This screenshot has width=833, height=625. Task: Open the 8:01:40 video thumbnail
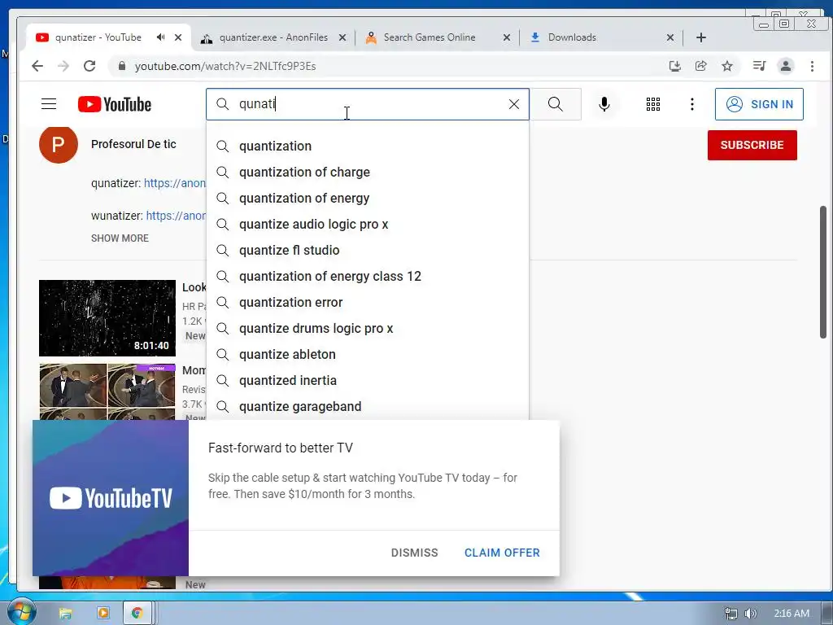[x=107, y=318]
